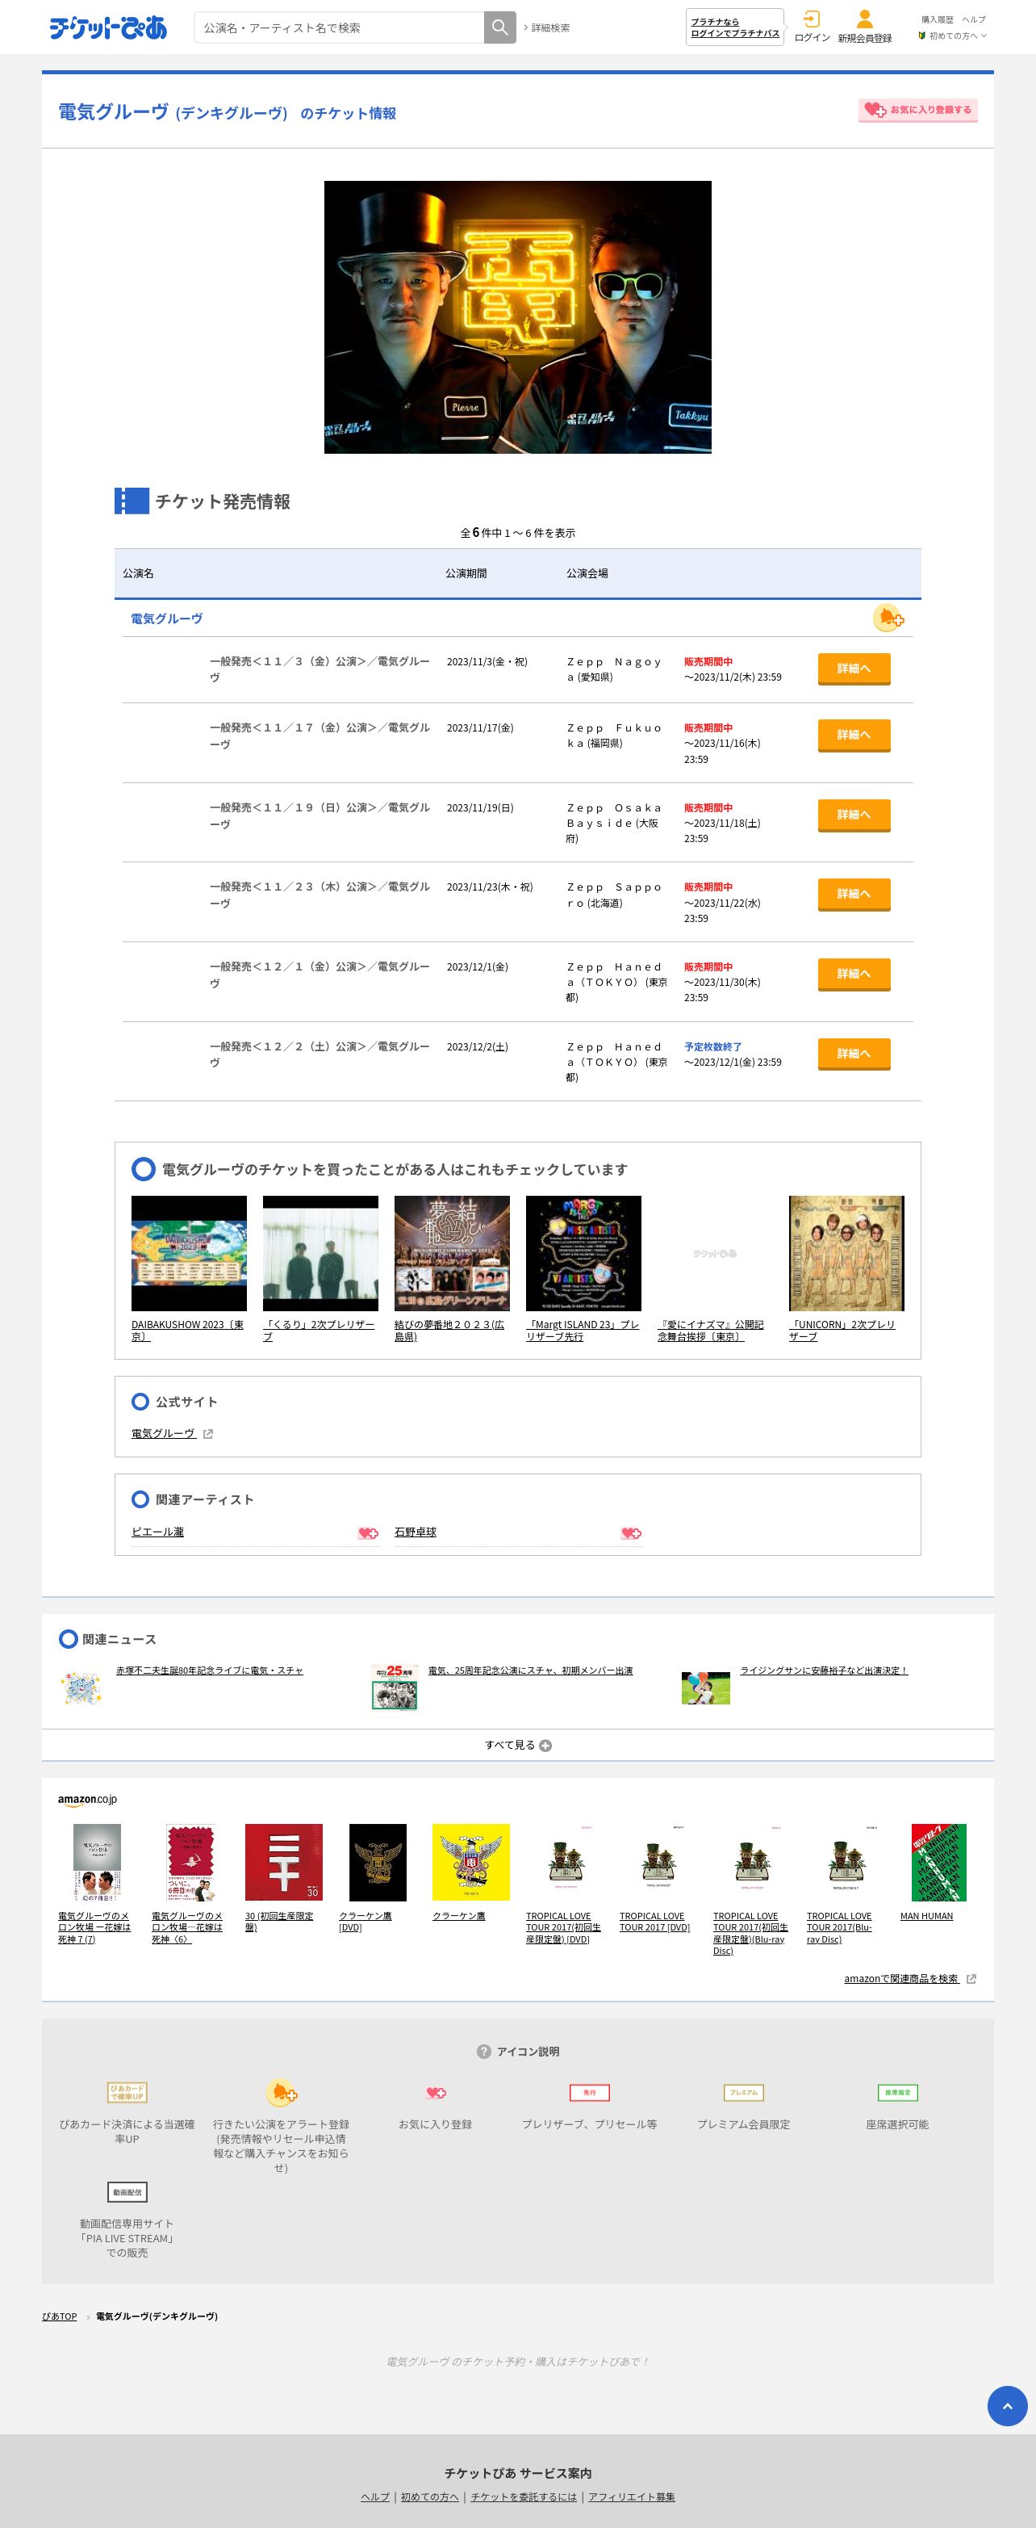Open official site 電気グルーヴ link
This screenshot has height=2528, width=1036.
163,1434
